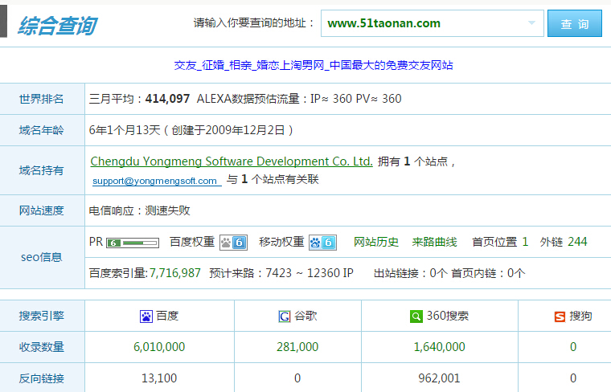Viewport: 611px width, 392px height.
Task: Click the PR 6 rank bar
Action: click(x=133, y=243)
